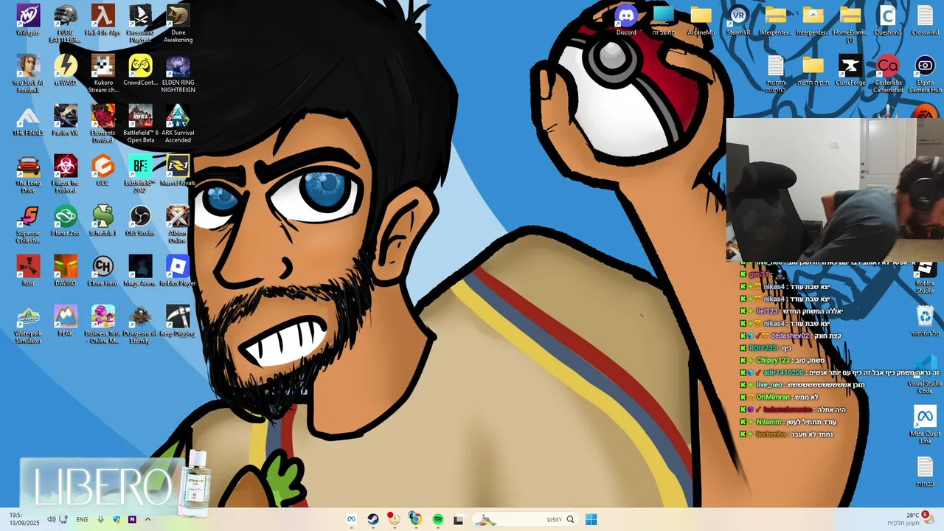Open the Meta app on the taskbar
944x531 pixels.
click(352, 519)
